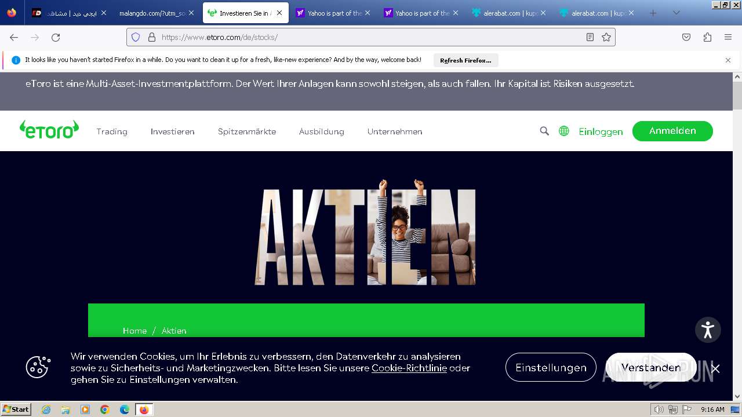
Task: Reload the page with the refresh icon
Action: coord(56,37)
